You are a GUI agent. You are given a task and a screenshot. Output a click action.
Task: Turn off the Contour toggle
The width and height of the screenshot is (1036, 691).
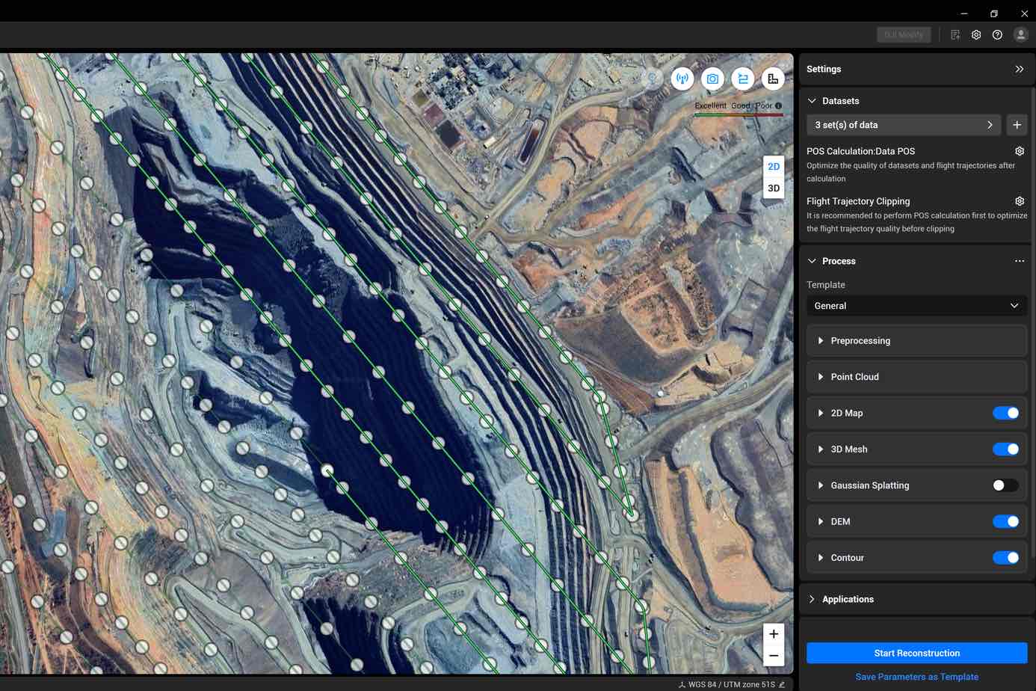coord(1005,558)
